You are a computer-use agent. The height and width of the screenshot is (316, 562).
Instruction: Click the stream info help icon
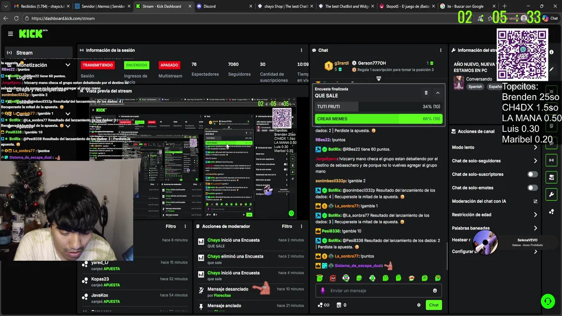click(x=551, y=52)
